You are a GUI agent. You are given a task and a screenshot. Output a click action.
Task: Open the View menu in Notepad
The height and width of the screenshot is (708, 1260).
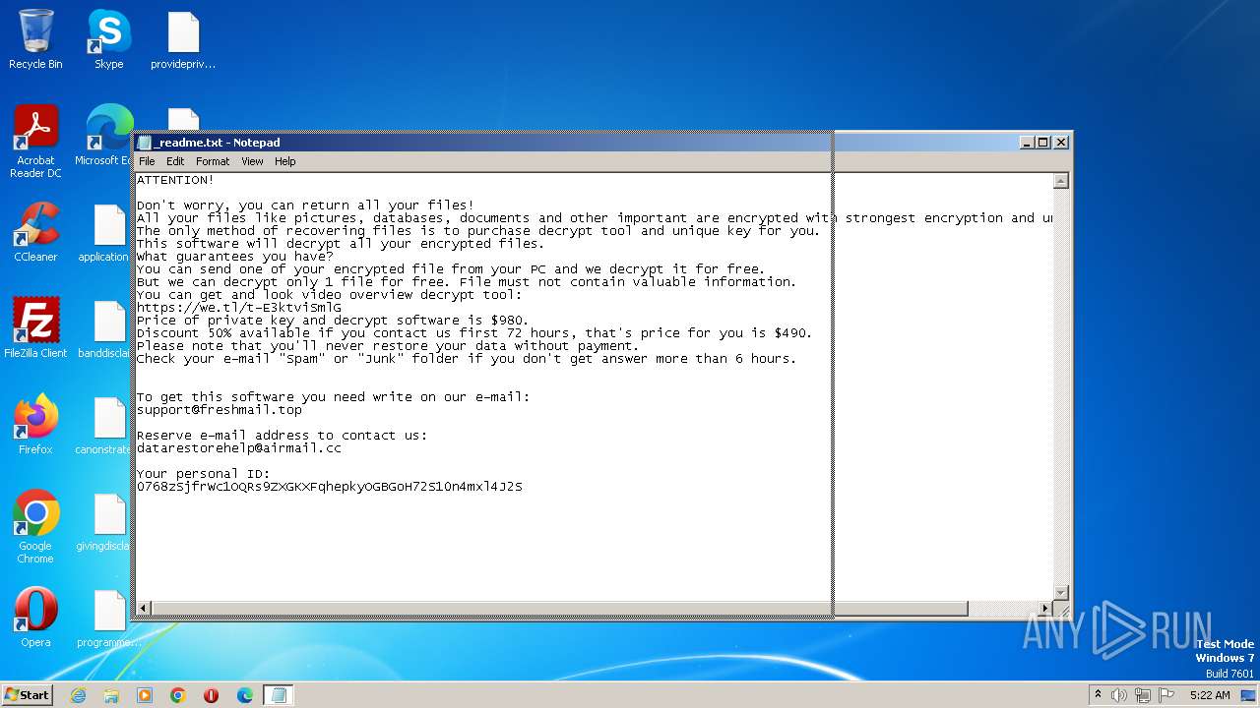pos(252,161)
